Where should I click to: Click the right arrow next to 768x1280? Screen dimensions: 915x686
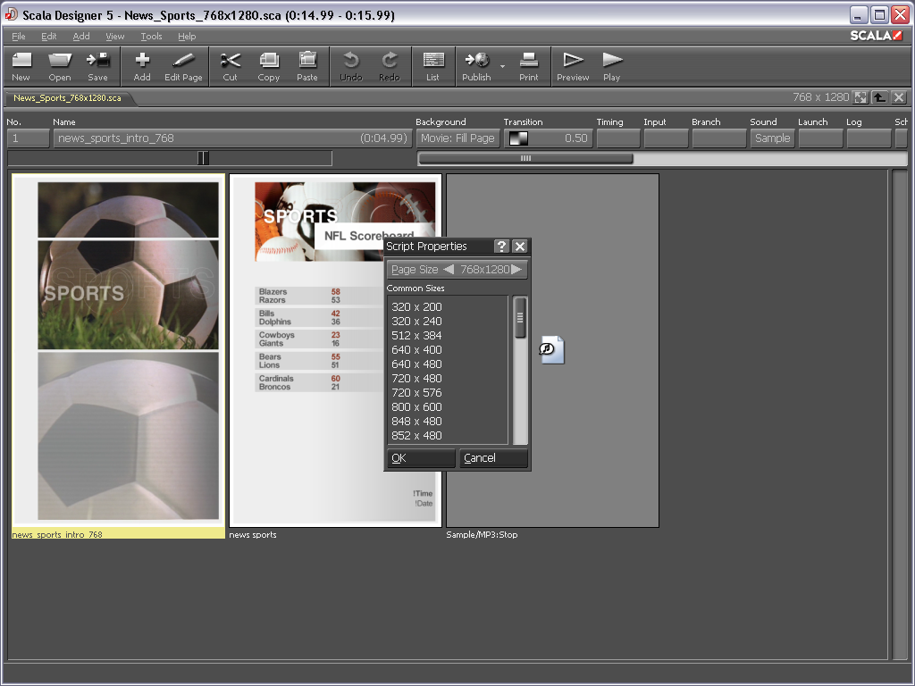point(517,269)
